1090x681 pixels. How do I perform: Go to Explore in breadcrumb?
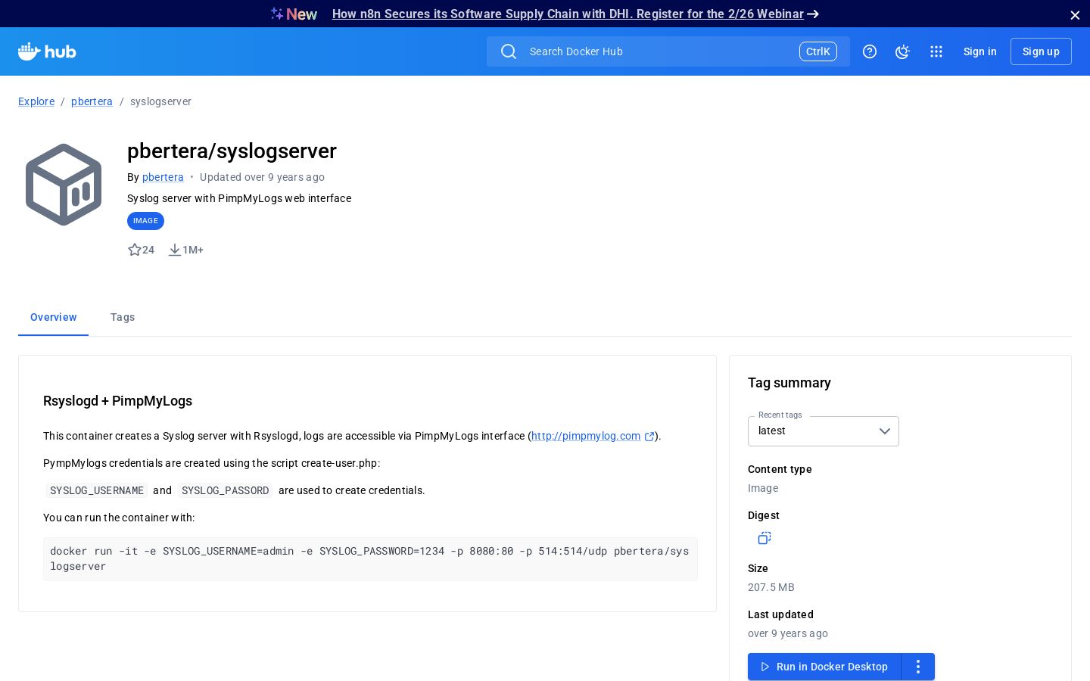click(36, 101)
